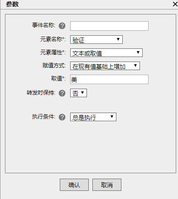Click the 取值 field label
This screenshot has width=178, height=199.
58,79
